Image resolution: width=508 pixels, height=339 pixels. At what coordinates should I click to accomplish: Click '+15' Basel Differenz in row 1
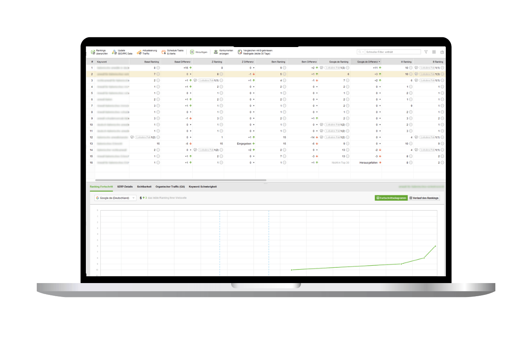(x=185, y=67)
